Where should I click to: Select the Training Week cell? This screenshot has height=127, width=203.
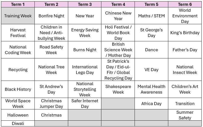point(18,16)
